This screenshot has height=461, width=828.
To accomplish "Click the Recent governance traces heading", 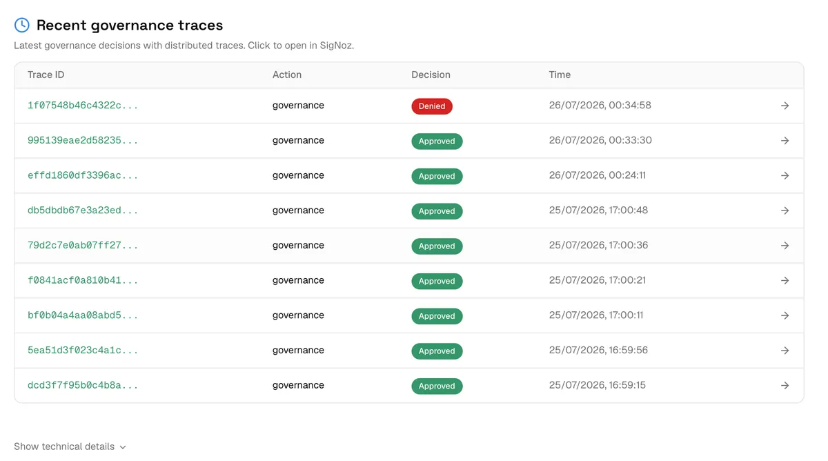I will tap(130, 26).
